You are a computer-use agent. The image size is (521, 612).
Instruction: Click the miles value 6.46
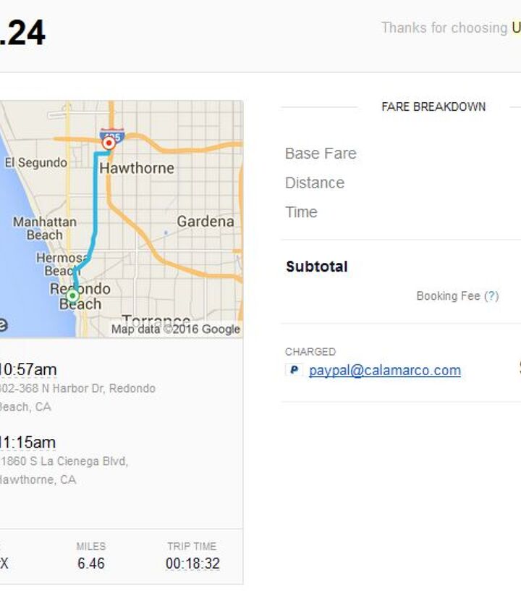[91, 563]
